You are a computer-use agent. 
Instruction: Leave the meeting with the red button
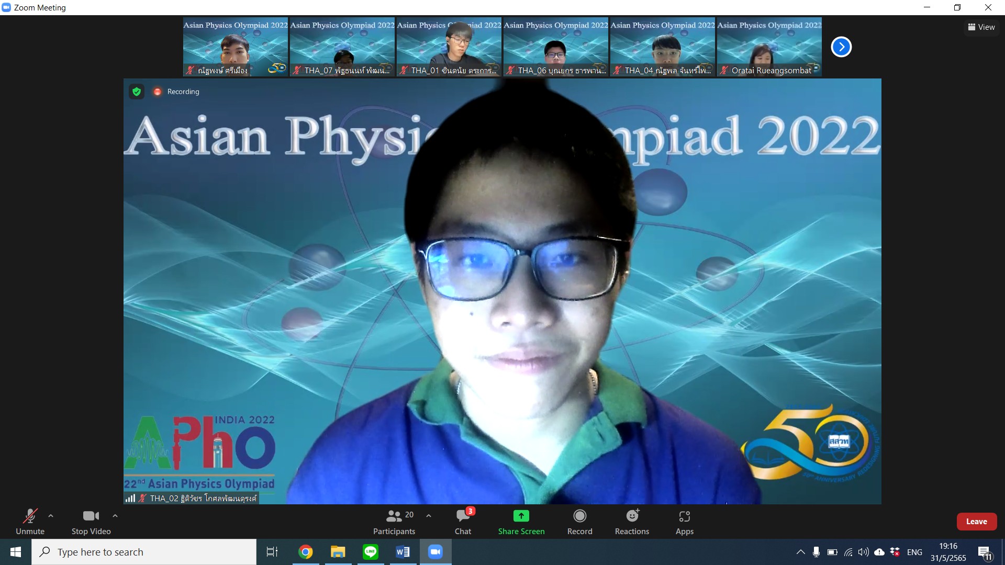[977, 522]
